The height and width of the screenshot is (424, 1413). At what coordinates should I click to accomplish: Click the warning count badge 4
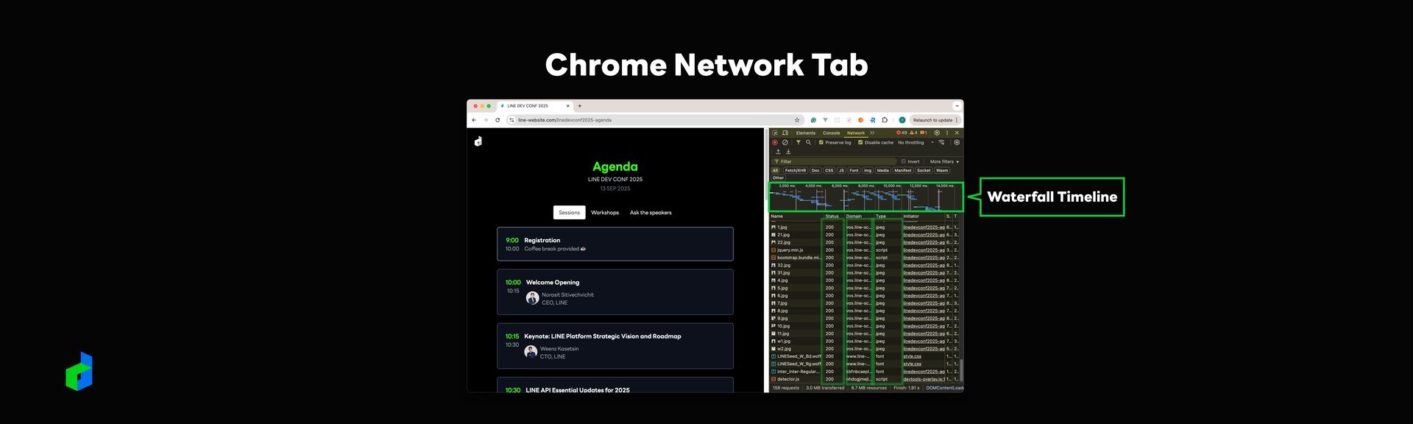point(913,132)
